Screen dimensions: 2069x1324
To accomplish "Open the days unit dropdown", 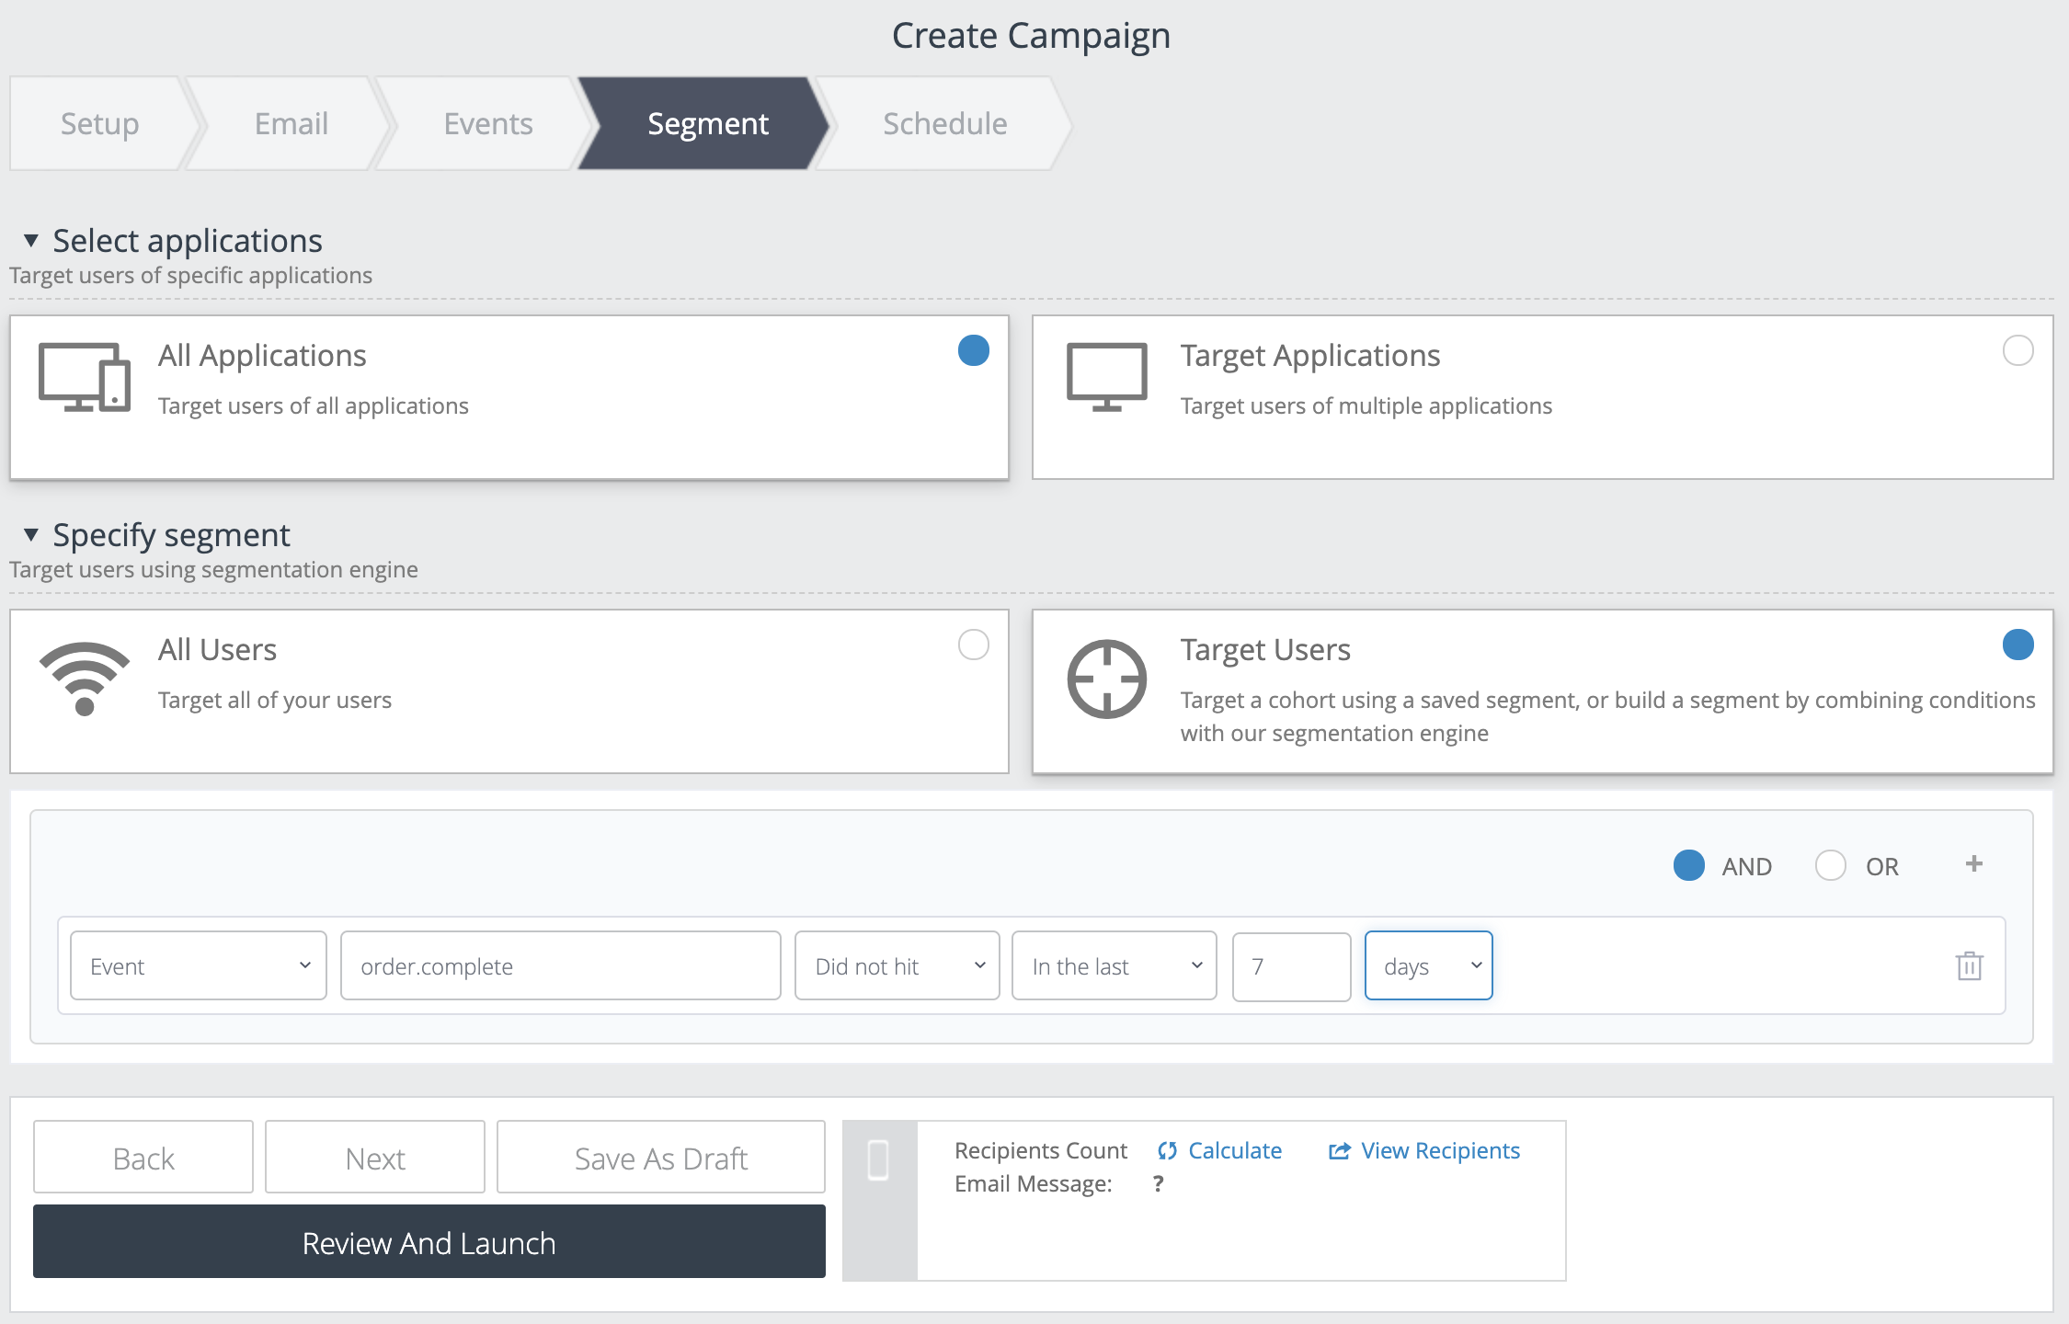I will (1428, 965).
